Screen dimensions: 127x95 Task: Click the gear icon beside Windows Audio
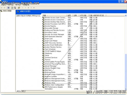43,72
